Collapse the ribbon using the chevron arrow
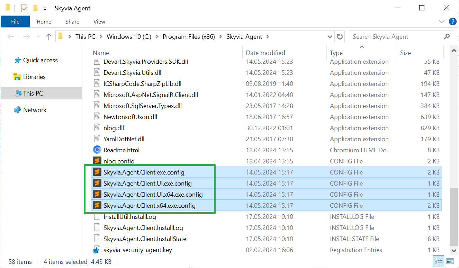This screenshot has width=459, height=268. click(x=442, y=21)
